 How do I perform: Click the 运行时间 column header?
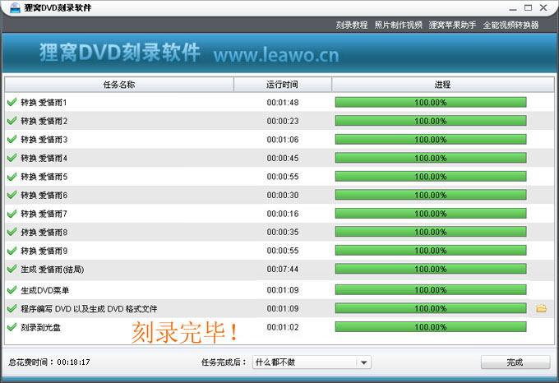[282, 85]
